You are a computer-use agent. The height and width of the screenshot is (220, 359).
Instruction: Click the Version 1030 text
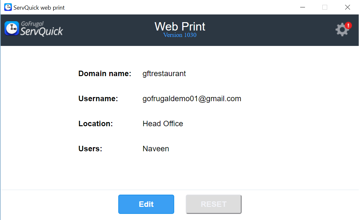point(180,35)
